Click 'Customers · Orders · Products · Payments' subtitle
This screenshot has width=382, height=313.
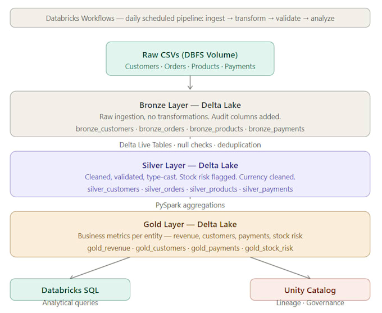(x=190, y=66)
